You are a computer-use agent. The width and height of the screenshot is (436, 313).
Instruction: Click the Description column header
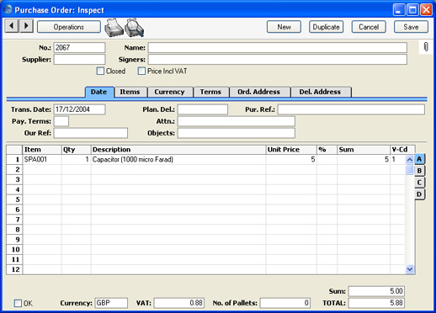click(178, 150)
